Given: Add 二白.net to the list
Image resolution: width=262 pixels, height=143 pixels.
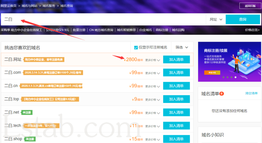Looking at the screenshot, I should [x=177, y=112].
